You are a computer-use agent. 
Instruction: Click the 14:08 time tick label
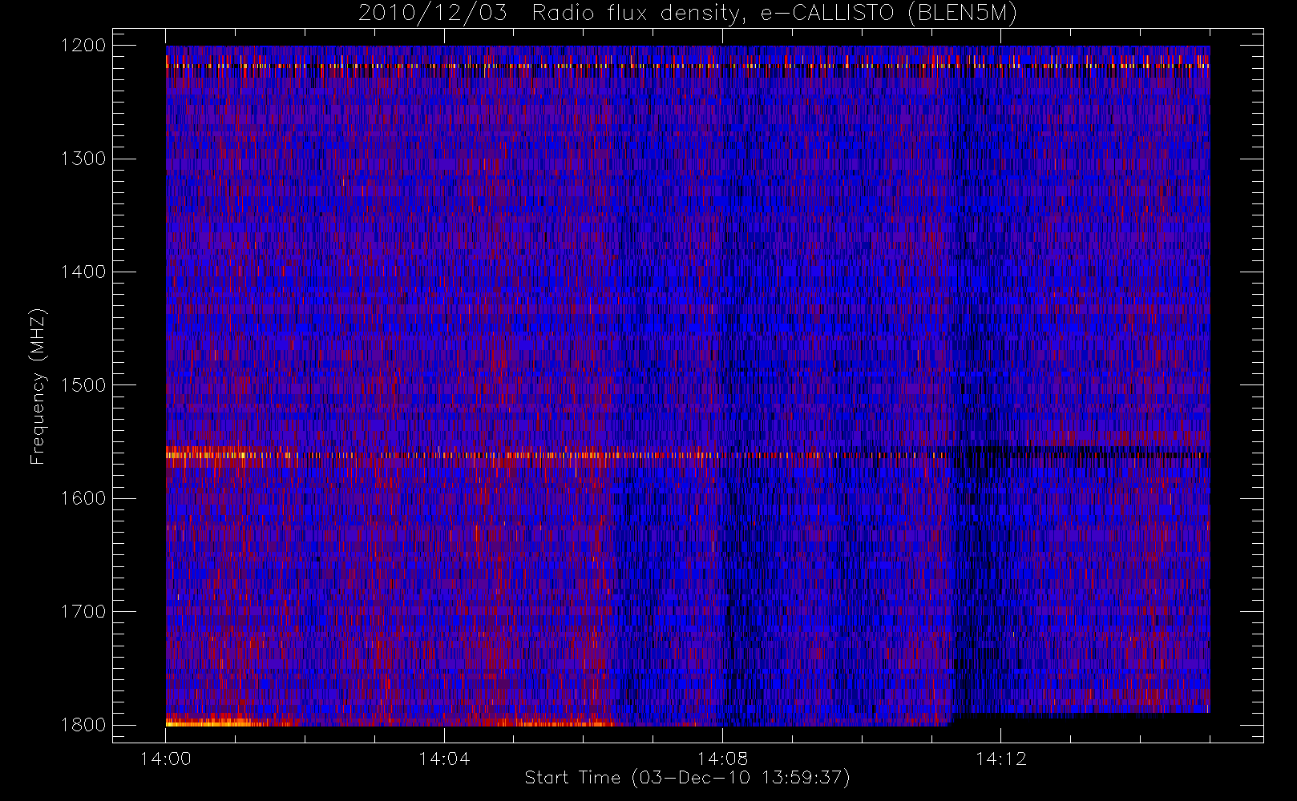(x=722, y=759)
